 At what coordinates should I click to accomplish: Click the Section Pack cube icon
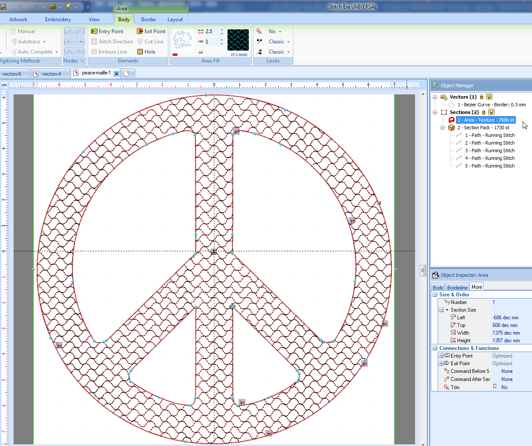coord(451,128)
